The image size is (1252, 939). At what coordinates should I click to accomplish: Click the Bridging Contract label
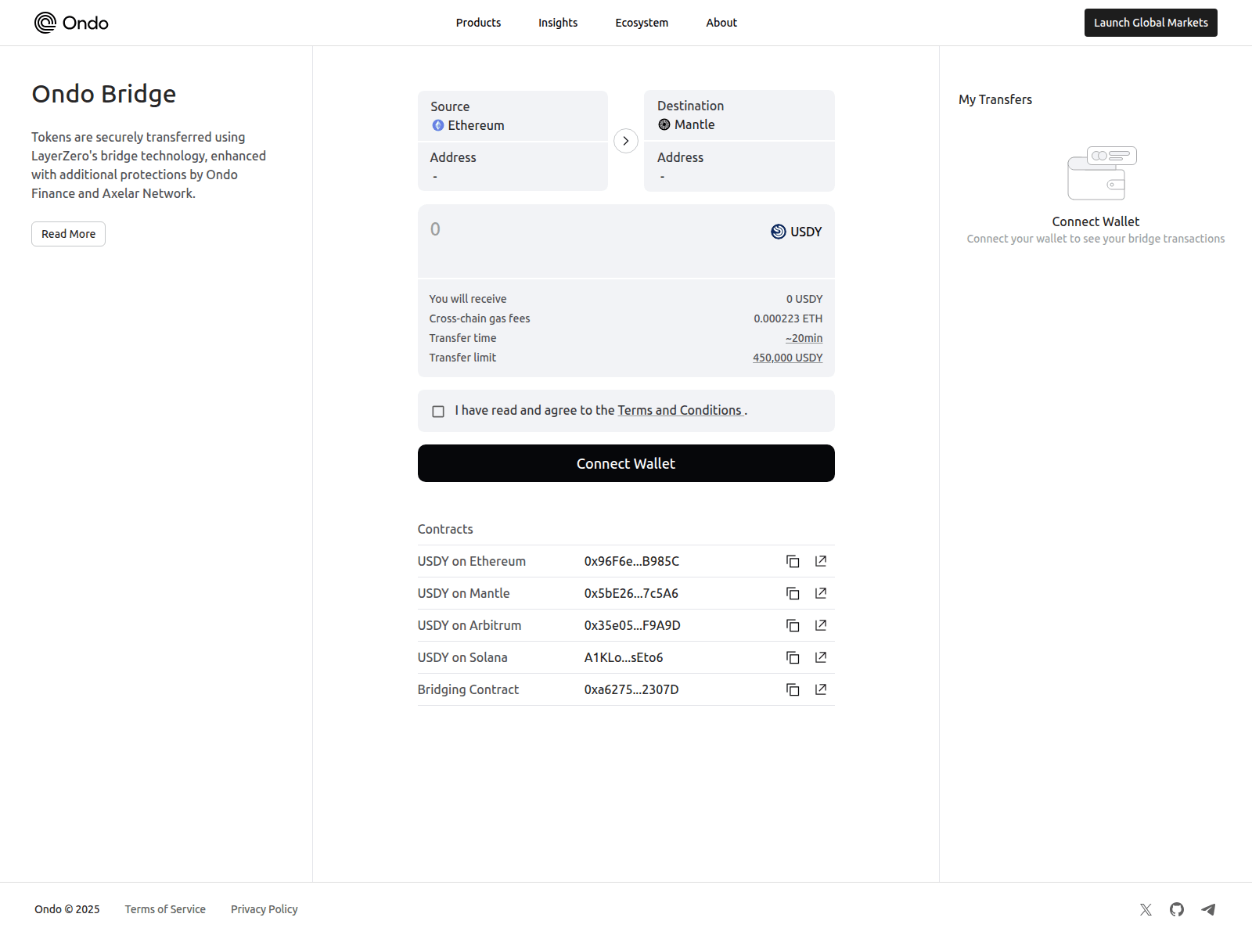[x=468, y=689]
